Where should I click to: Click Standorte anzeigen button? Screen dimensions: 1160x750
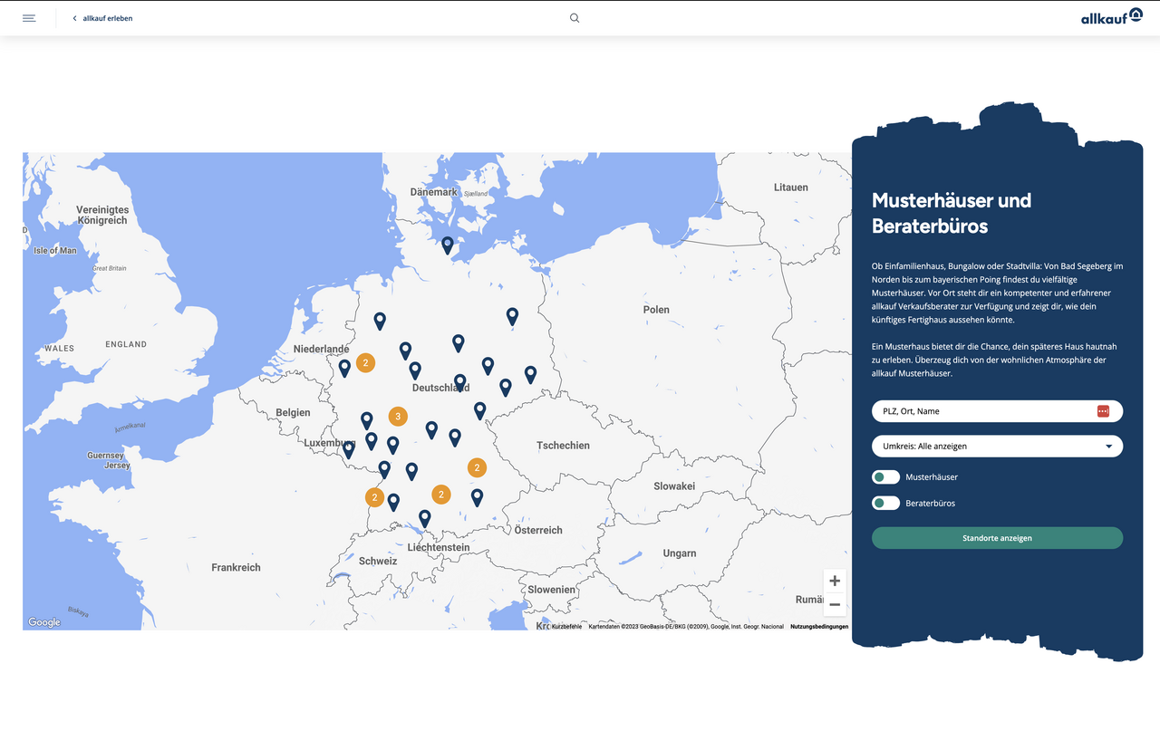coord(997,538)
